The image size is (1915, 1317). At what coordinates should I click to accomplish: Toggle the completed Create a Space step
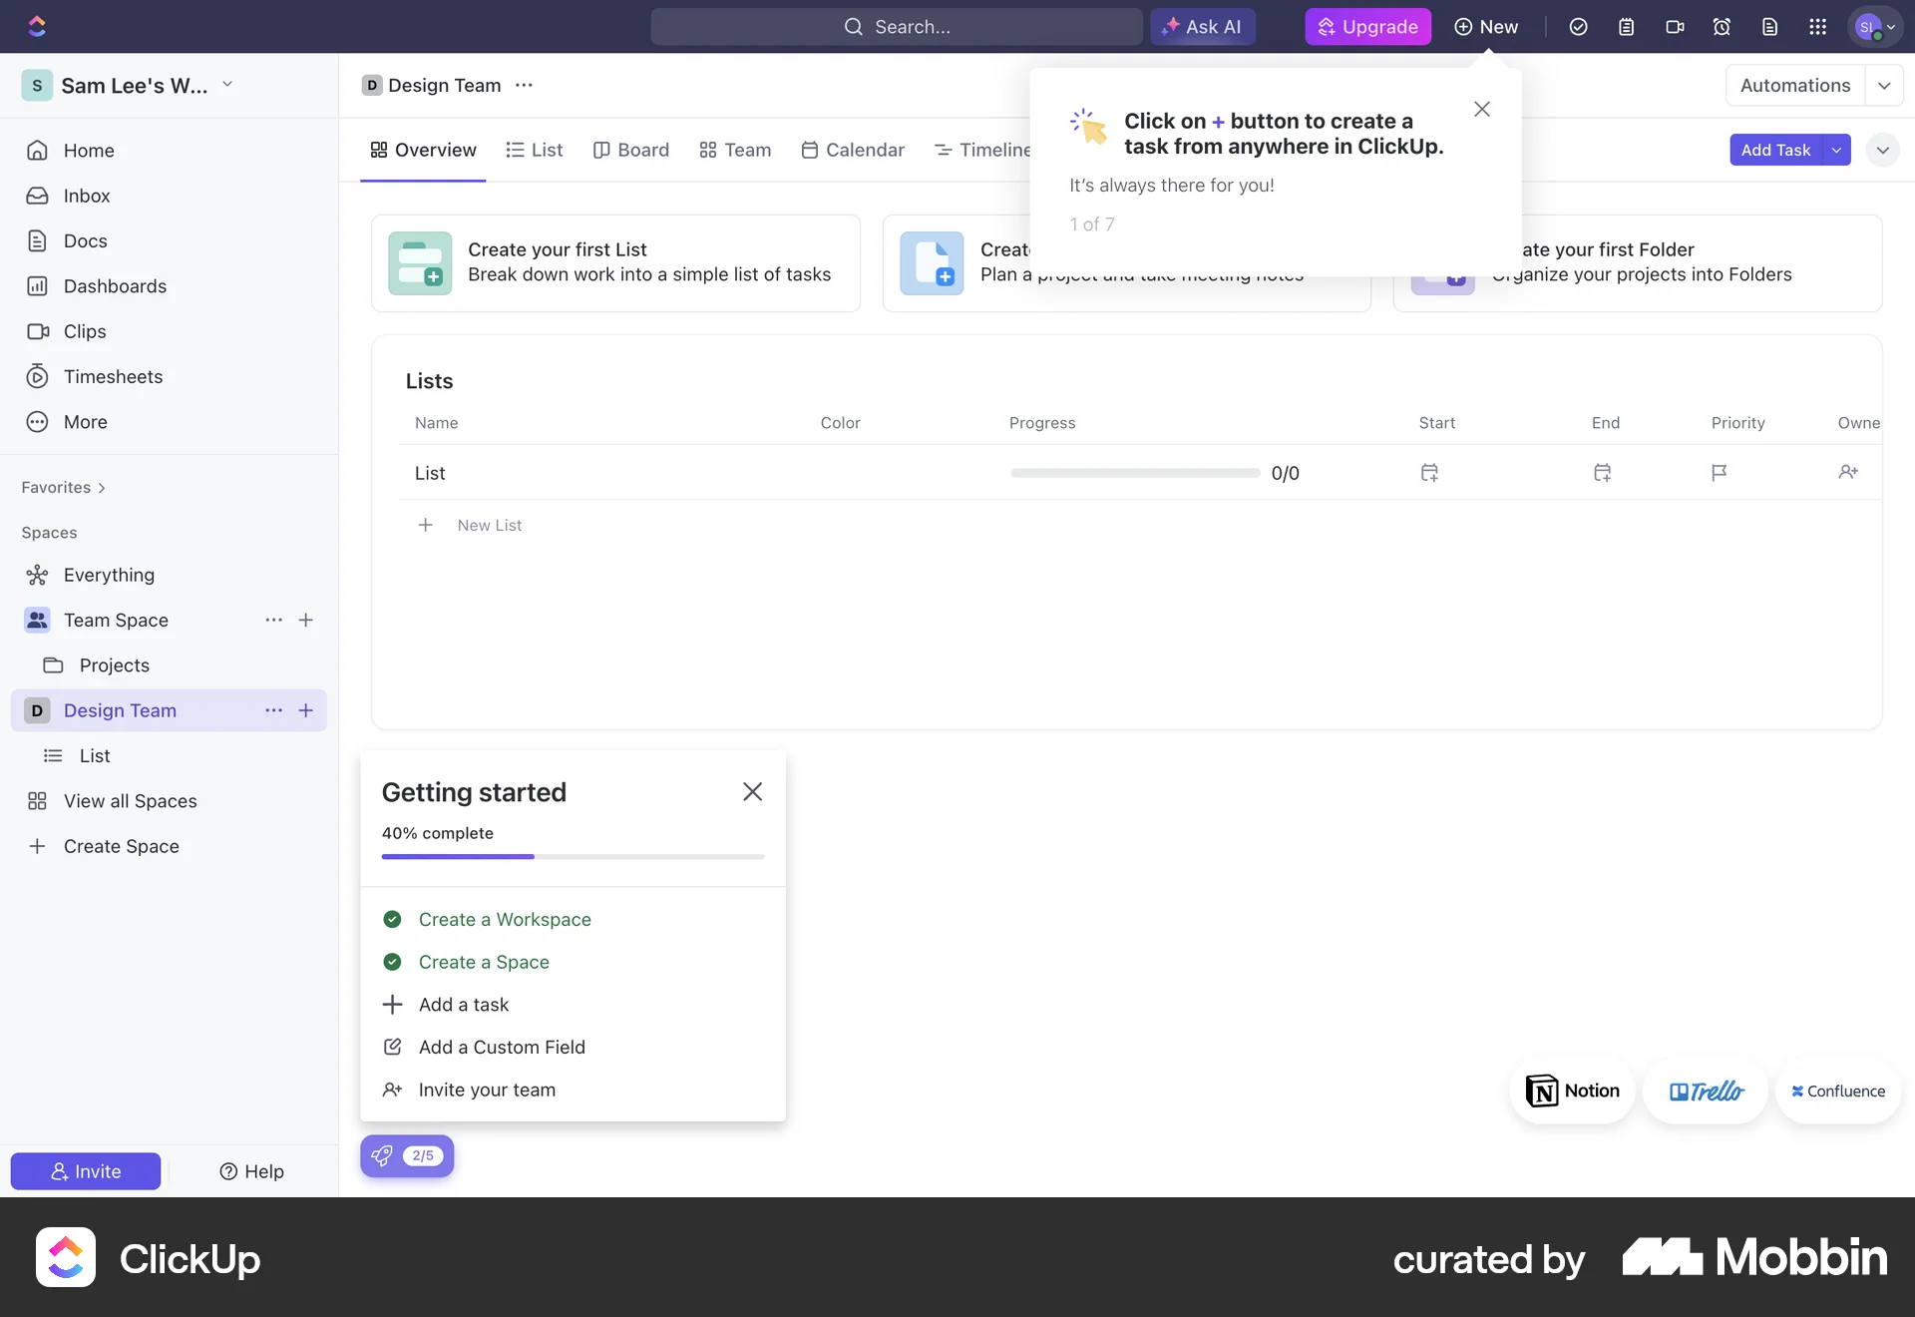[x=392, y=962]
